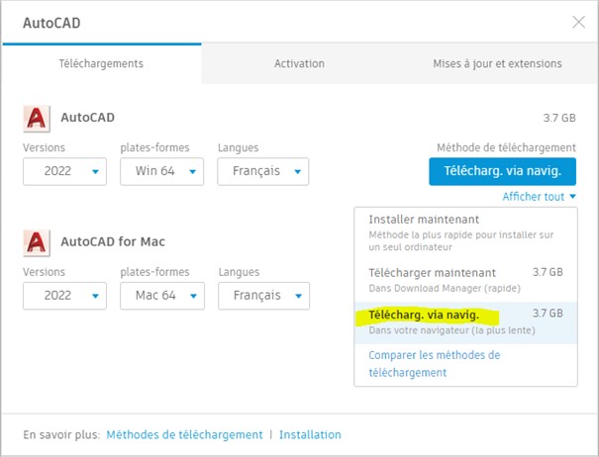Image resolution: width=599 pixels, height=457 pixels.
Task: Open Comparer les méthodes de téléchargement link
Action: 435,364
